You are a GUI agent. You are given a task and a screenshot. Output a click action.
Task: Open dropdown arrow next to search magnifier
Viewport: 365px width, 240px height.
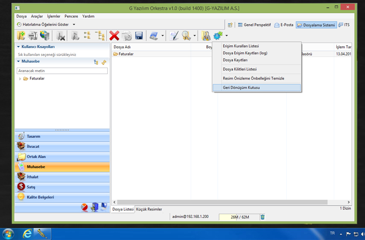click(195, 36)
